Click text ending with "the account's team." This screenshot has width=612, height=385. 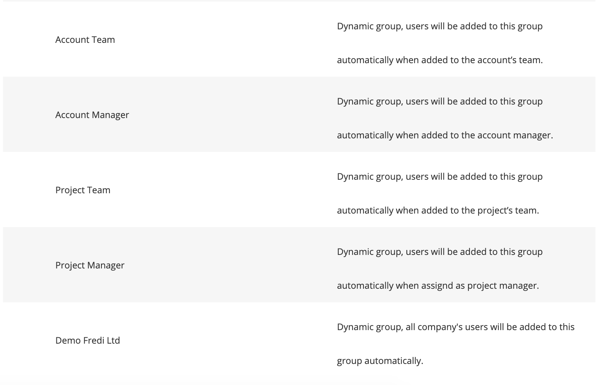click(440, 60)
